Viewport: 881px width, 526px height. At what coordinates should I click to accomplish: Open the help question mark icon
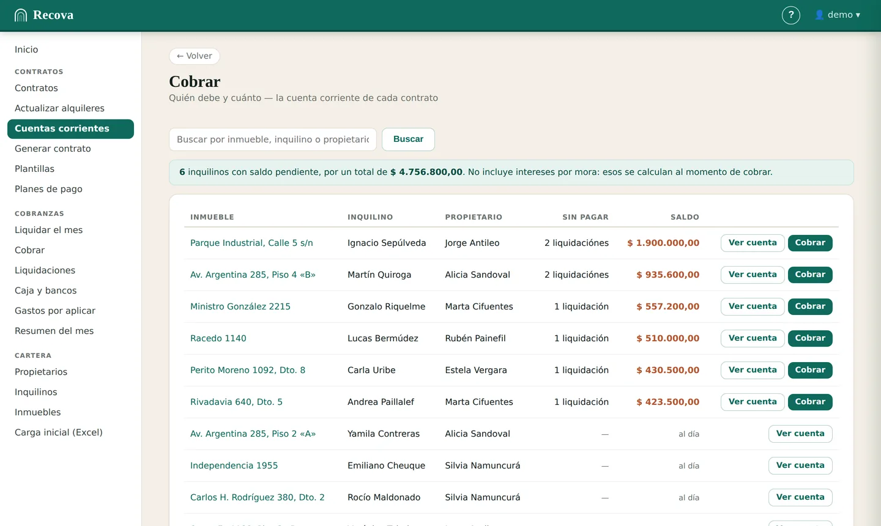(x=791, y=15)
